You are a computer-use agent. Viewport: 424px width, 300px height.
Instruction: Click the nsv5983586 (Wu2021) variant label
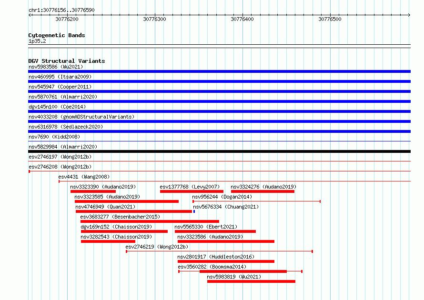coord(56,67)
